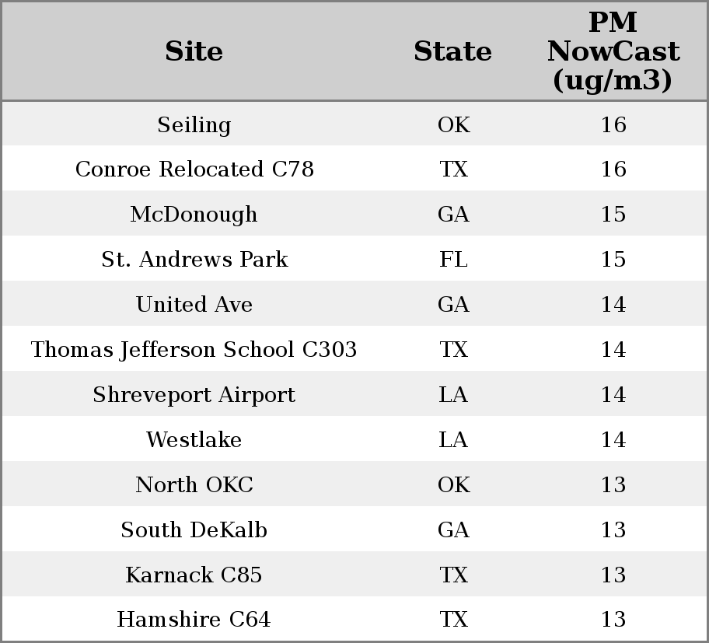Click the Site column header
The height and width of the screenshot is (643, 709).
click(194, 51)
